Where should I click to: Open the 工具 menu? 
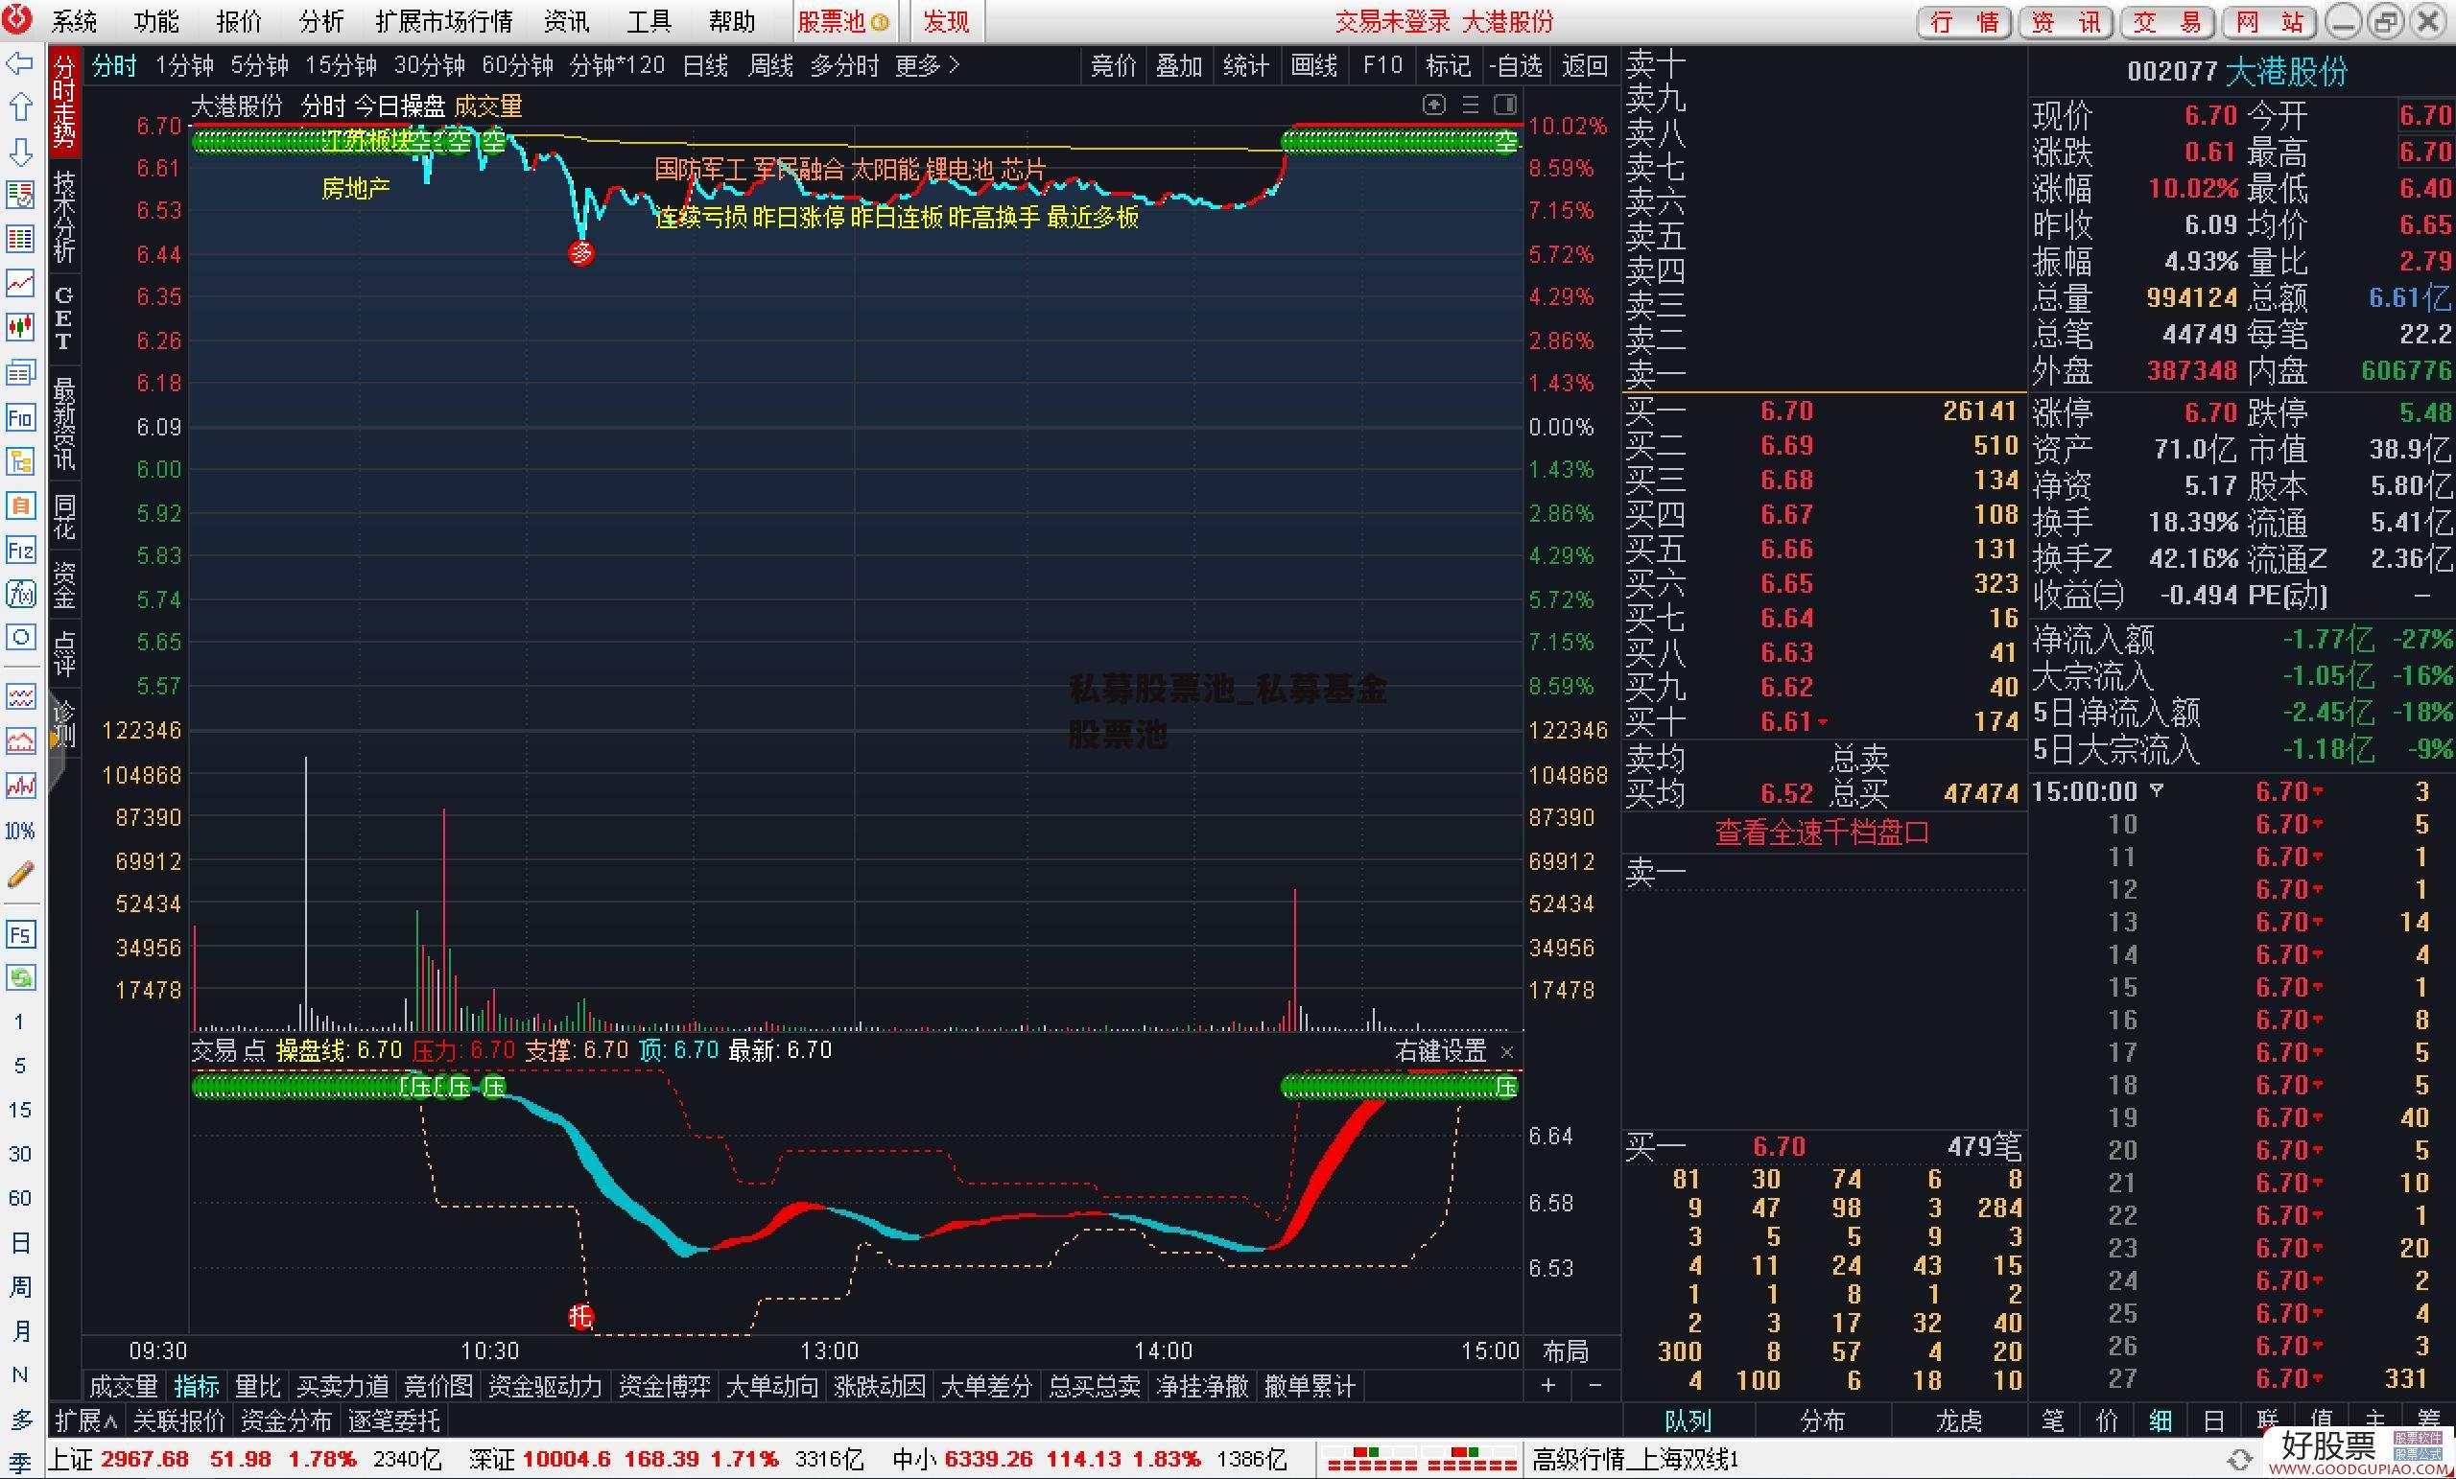tap(649, 21)
